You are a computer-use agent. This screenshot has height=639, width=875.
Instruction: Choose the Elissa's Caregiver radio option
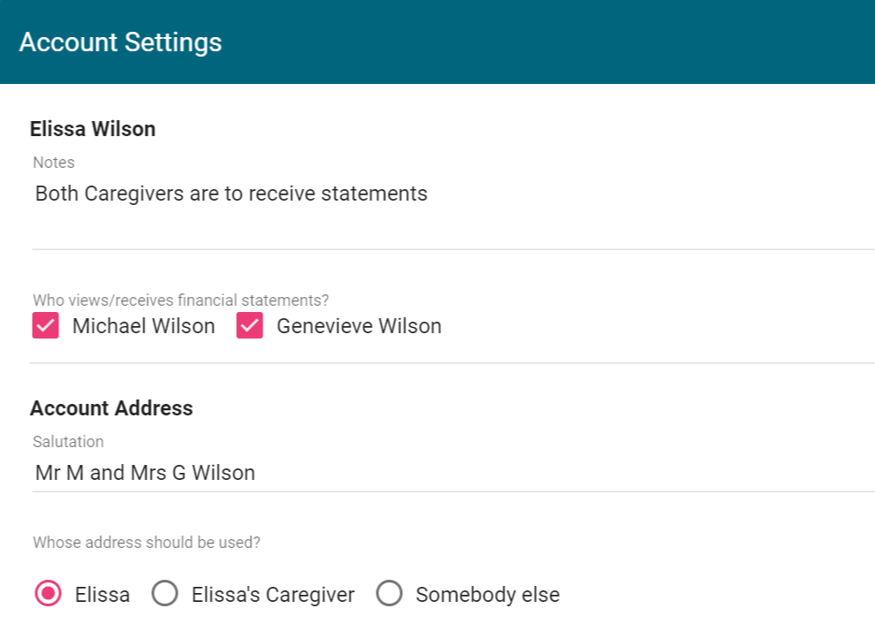coord(164,594)
